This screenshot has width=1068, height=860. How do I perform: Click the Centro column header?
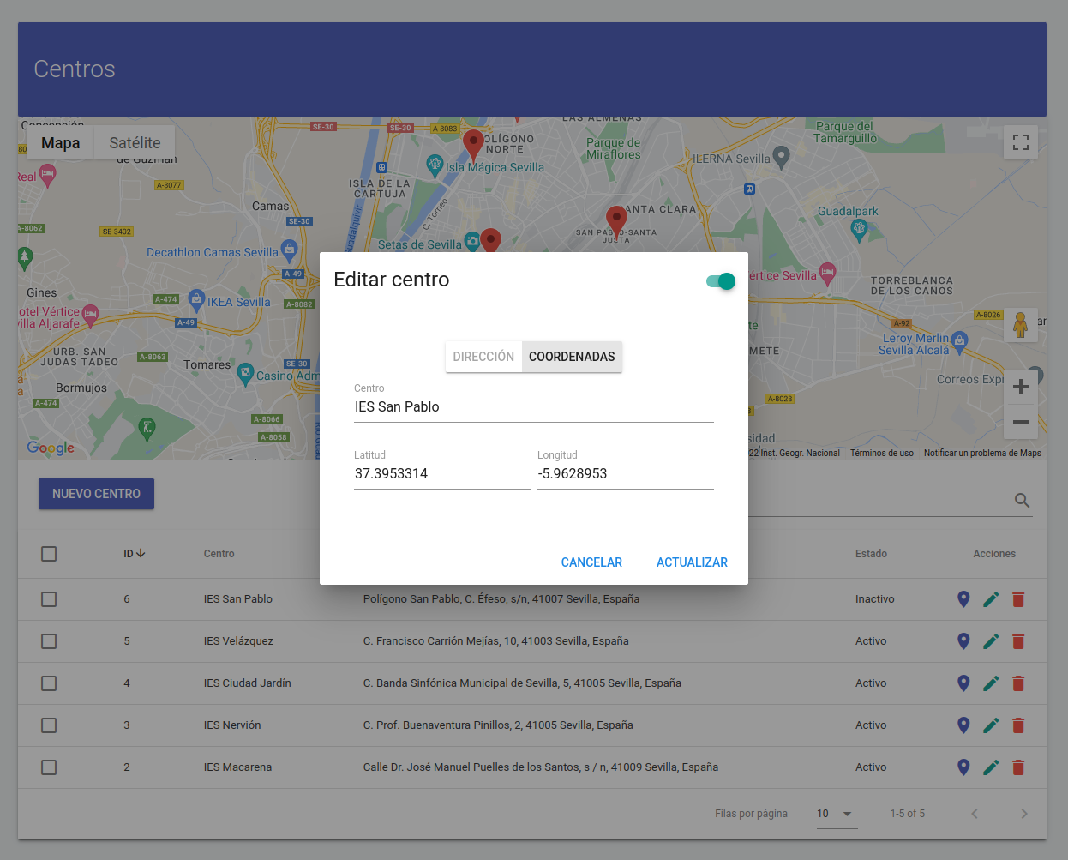(x=219, y=554)
